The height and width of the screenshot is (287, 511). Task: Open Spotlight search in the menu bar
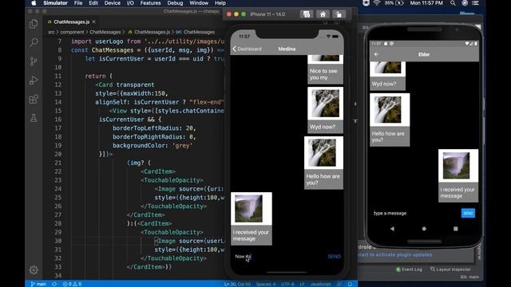pos(453,3)
